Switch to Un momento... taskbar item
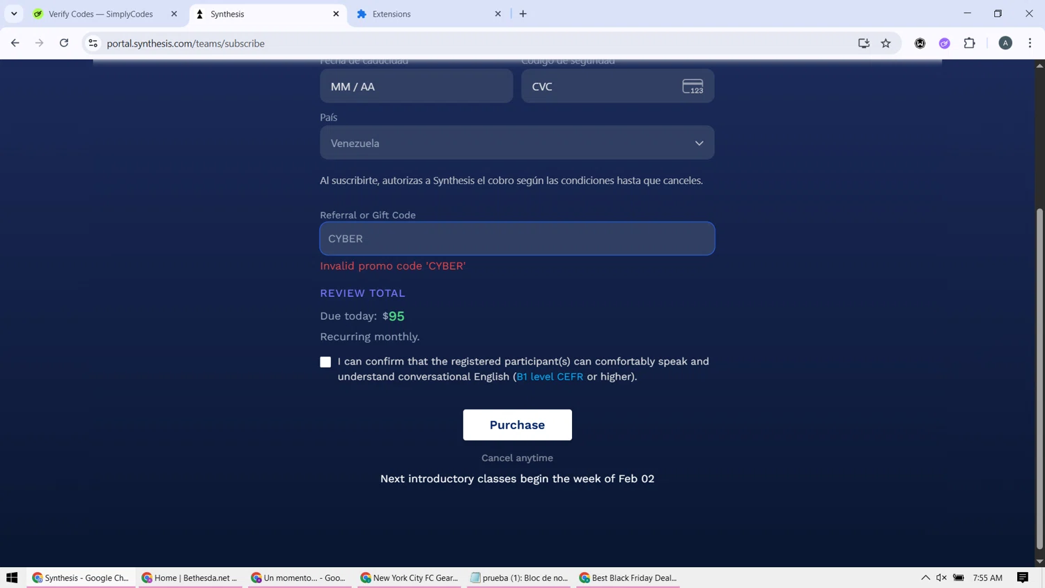This screenshot has height=588, width=1045. coord(299,578)
